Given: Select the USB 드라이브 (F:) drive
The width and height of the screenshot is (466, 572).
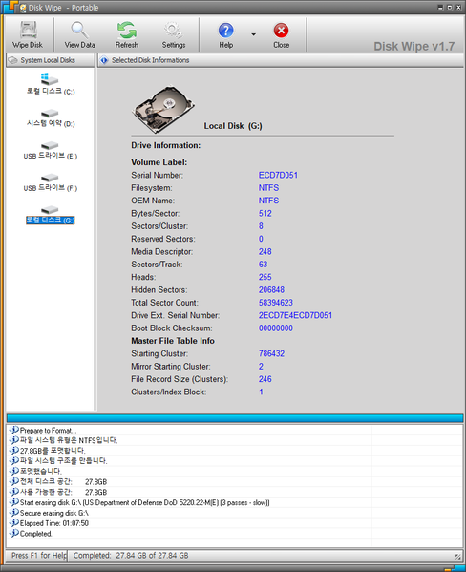Looking at the screenshot, I should [51, 182].
